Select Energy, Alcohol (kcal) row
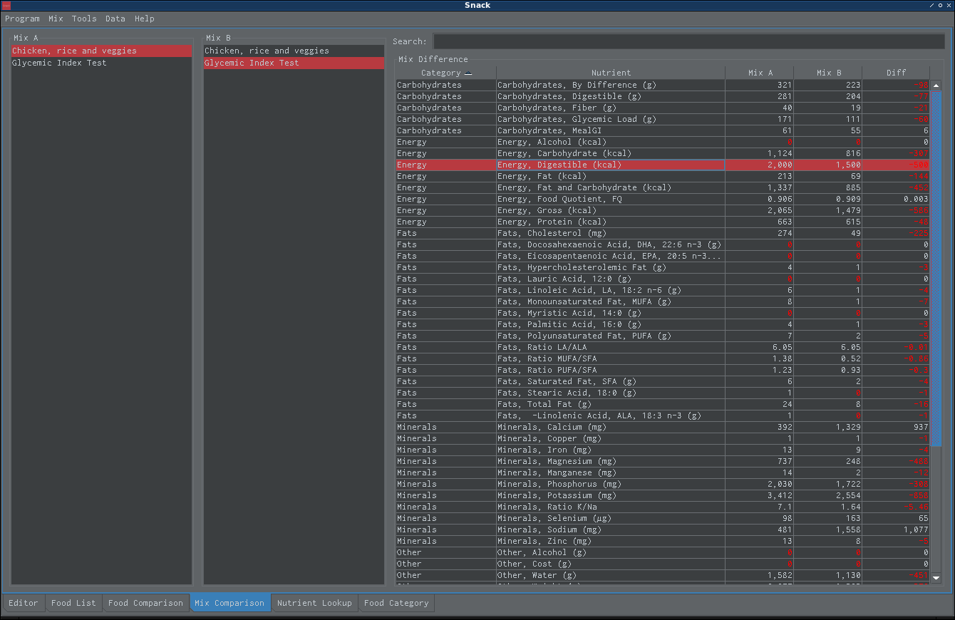Viewport: 955px width, 620px height. click(662, 142)
